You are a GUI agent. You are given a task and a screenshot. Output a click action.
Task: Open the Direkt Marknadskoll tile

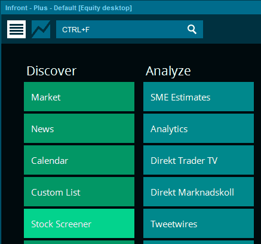click(x=198, y=192)
